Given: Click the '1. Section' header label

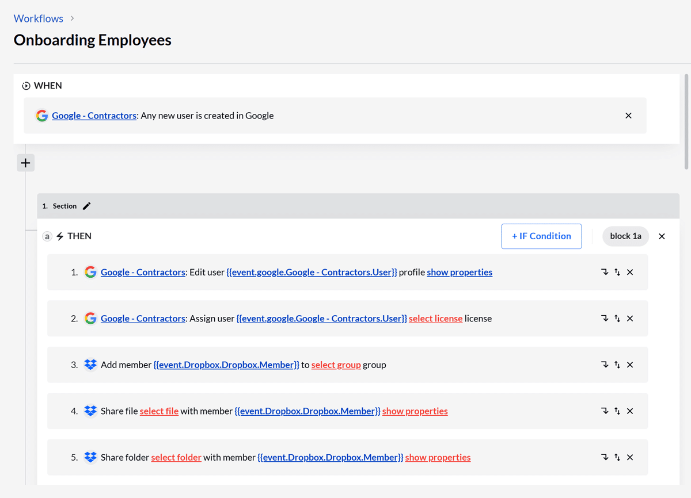Looking at the screenshot, I should point(60,206).
